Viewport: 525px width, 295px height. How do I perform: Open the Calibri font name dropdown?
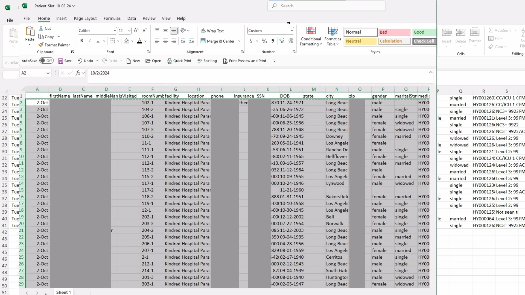point(115,31)
